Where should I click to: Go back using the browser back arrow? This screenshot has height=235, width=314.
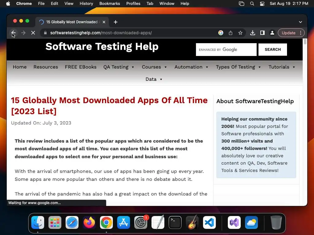13,33
